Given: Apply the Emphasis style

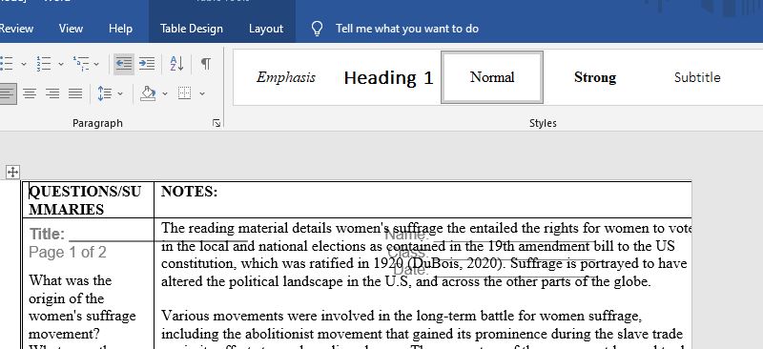Looking at the screenshot, I should pyautogui.click(x=286, y=77).
